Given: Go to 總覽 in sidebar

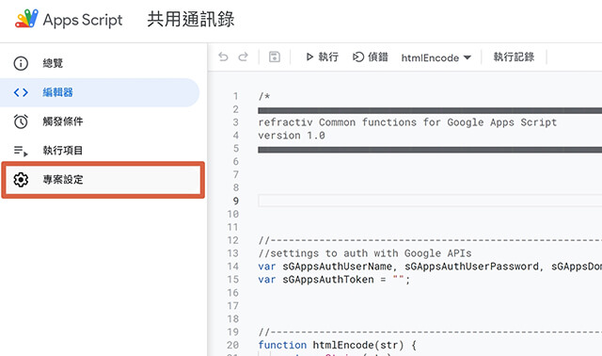Looking at the screenshot, I should pyautogui.click(x=100, y=63).
